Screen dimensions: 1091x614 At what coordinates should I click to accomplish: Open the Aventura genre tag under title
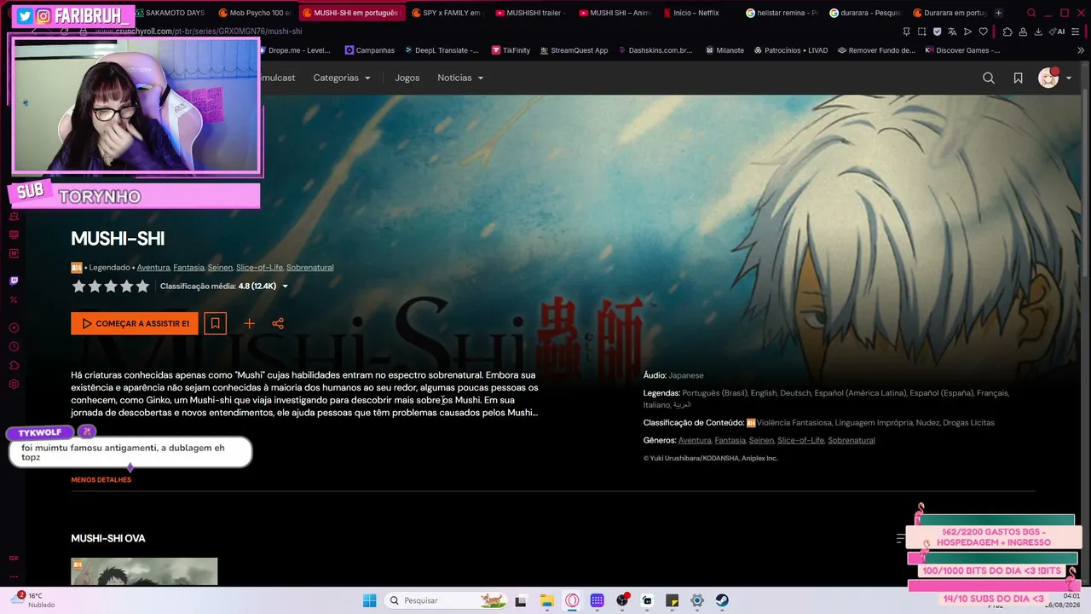153,267
